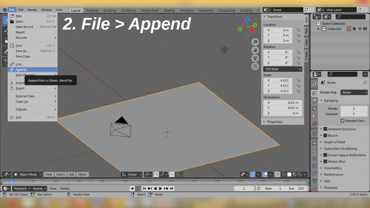Toggle snapping magnet in the viewport header
This screenshot has width=370, height=208.
point(156,174)
